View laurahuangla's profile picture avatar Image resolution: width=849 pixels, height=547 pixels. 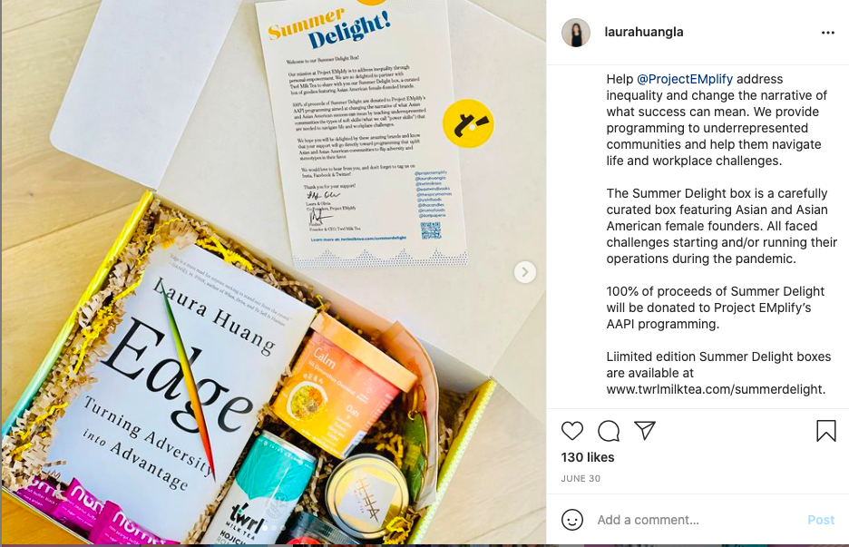tap(576, 33)
